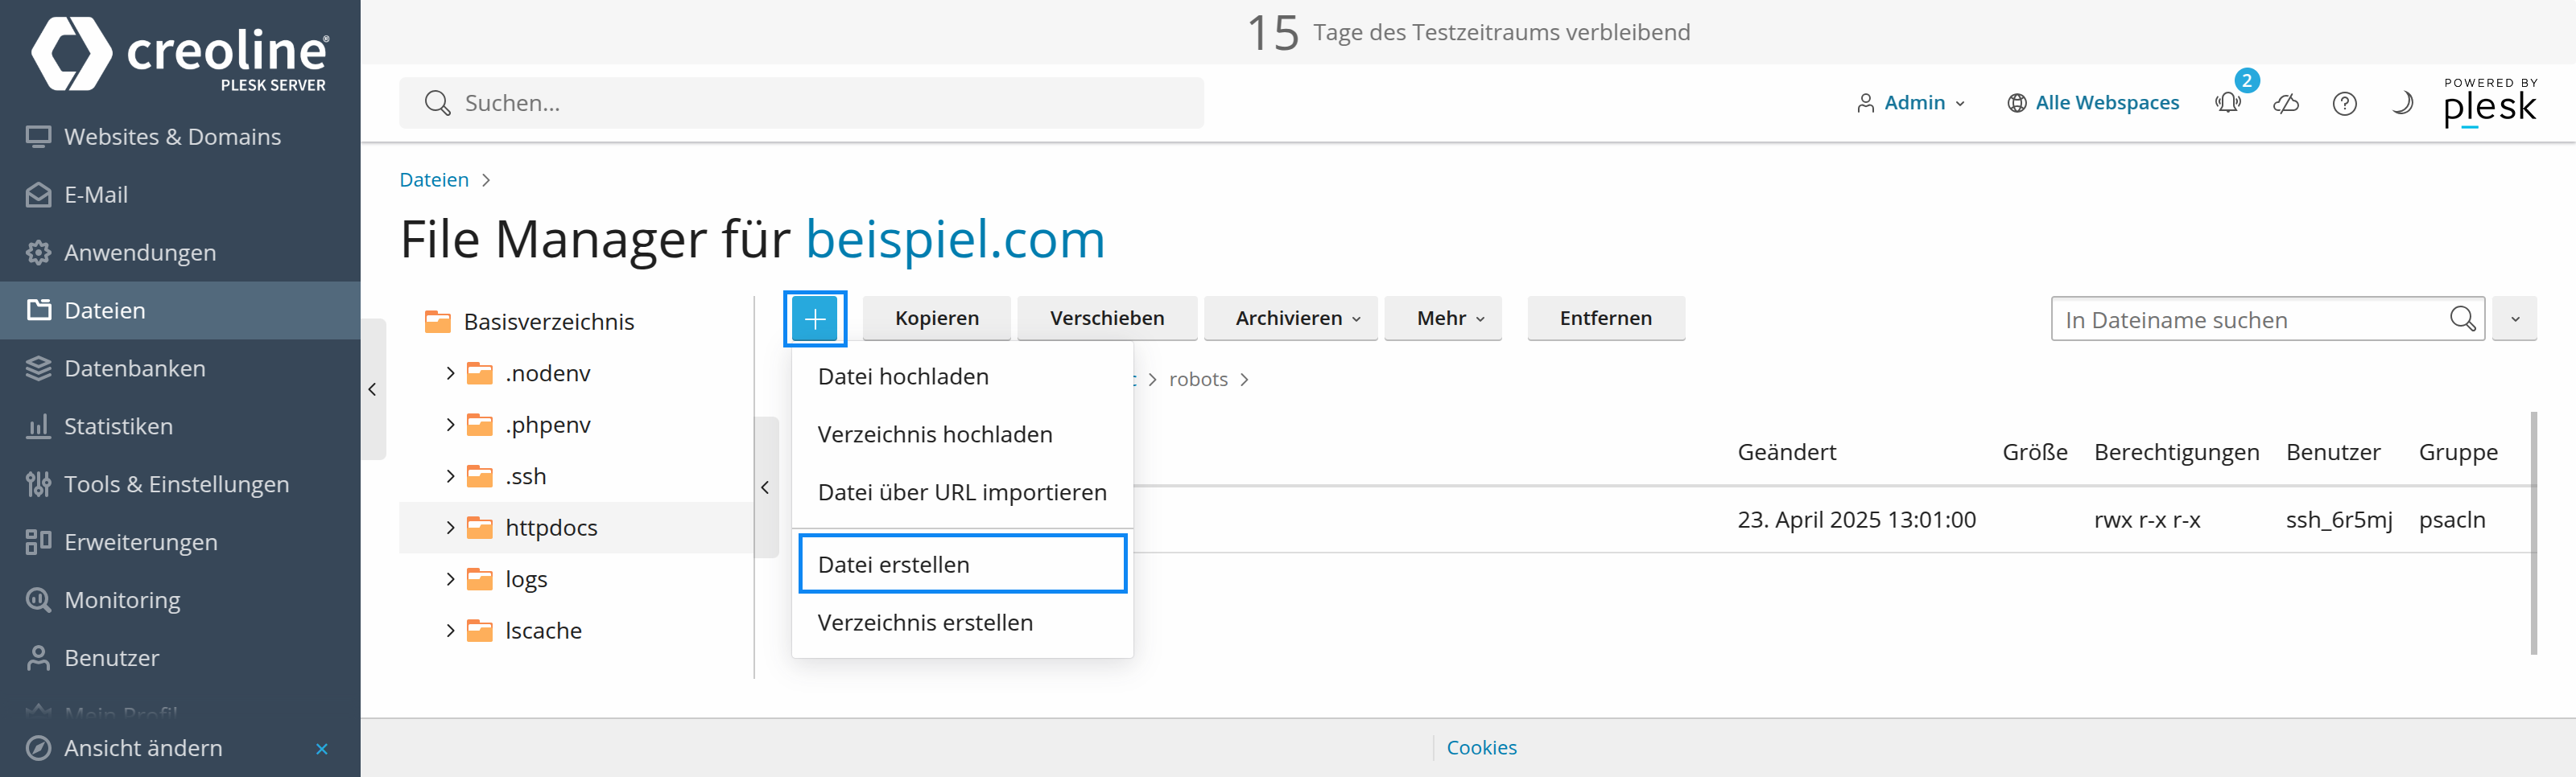Open Tools & Einstellungen in sidebar
The image size is (2576, 777).
[180, 484]
